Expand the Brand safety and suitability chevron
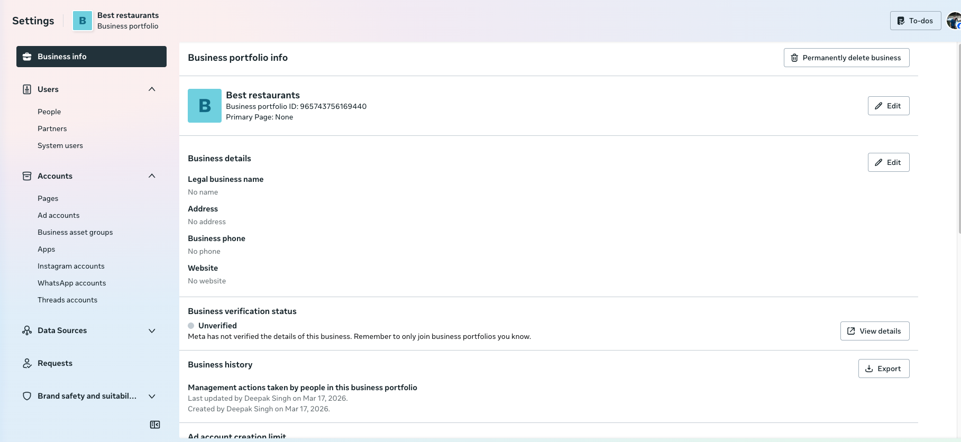This screenshot has height=442, width=961. (152, 396)
